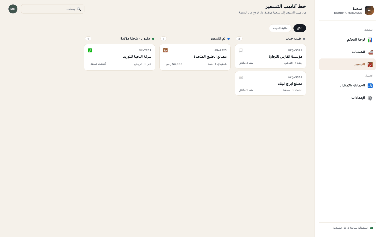The width and height of the screenshot is (380, 237).
Task: Click the customs and compliance icon
Action: tap(370, 86)
